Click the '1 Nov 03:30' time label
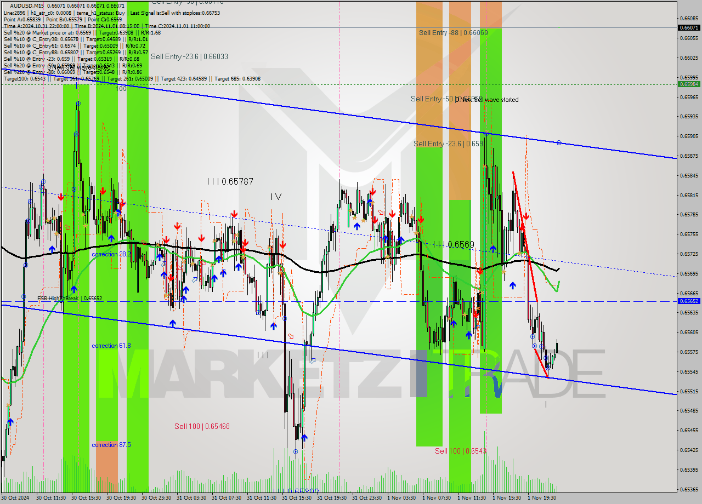 [401, 498]
